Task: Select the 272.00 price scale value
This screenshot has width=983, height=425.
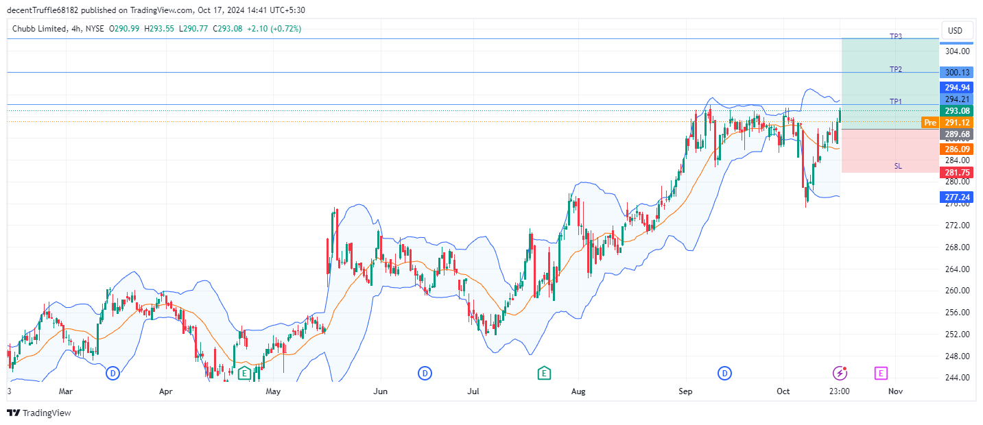Action: pyautogui.click(x=957, y=226)
